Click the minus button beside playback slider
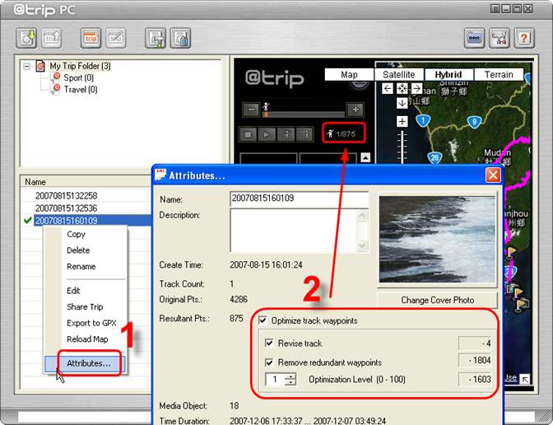Screen dimensions: 553x425 coord(251,110)
